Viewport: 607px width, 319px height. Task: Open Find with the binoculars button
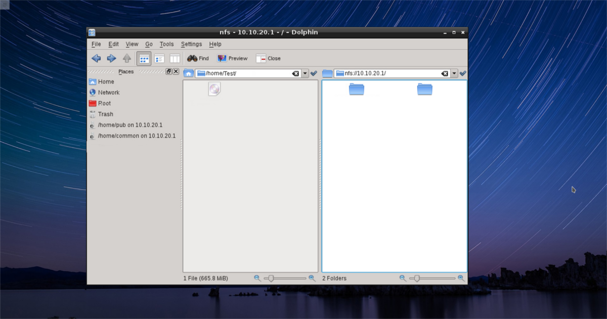point(198,58)
